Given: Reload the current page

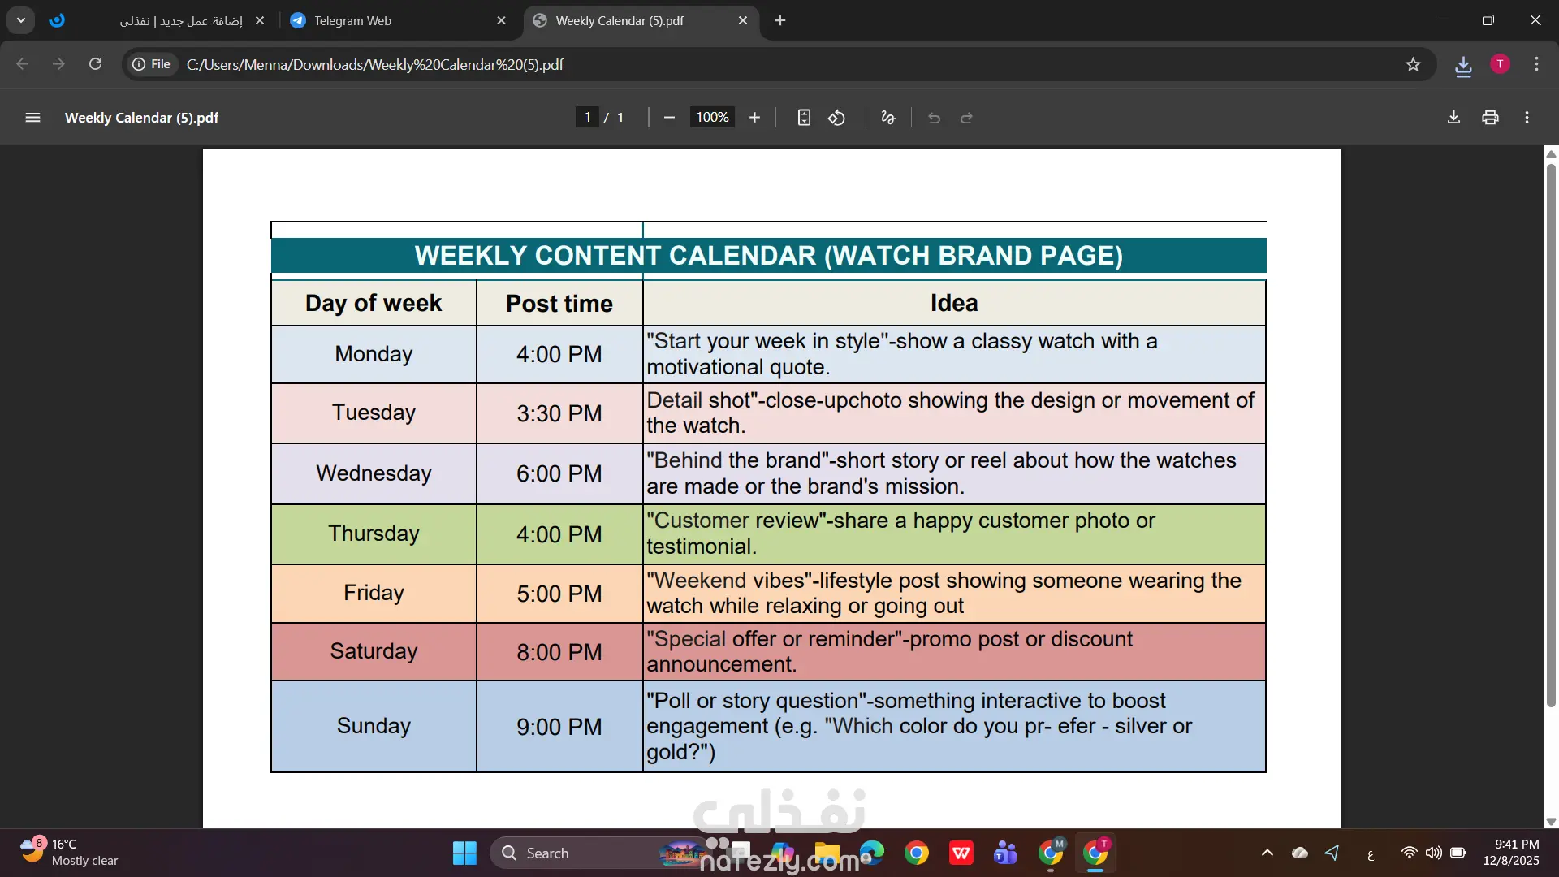Looking at the screenshot, I should coord(95,64).
